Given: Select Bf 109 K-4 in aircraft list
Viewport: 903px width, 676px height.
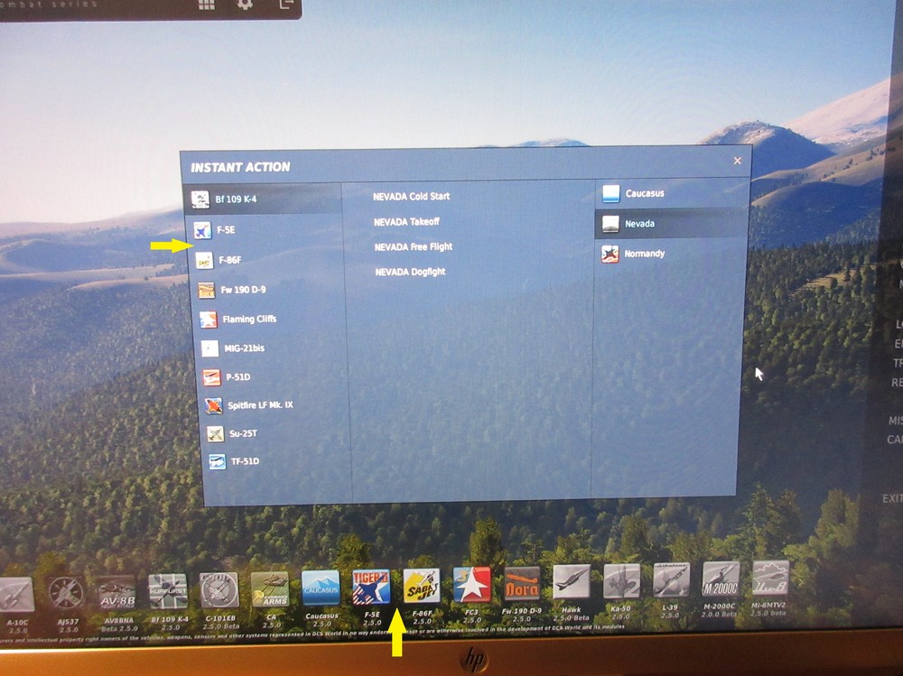Looking at the screenshot, I should pos(263,199).
